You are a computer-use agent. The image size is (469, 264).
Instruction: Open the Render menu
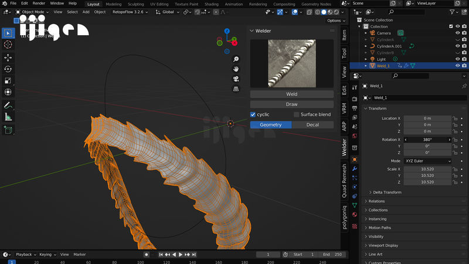point(39,4)
